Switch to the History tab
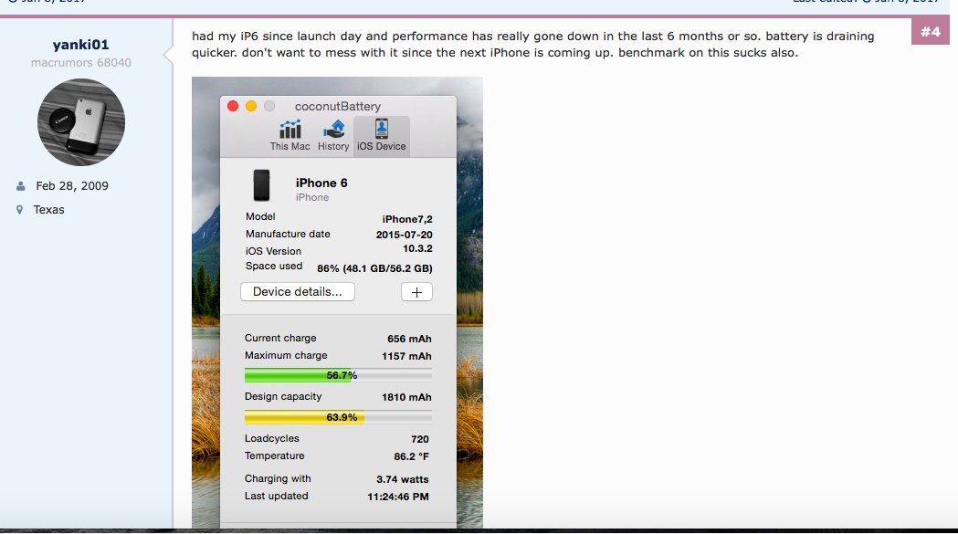Viewport: 958px width, 534px height. pyautogui.click(x=333, y=136)
